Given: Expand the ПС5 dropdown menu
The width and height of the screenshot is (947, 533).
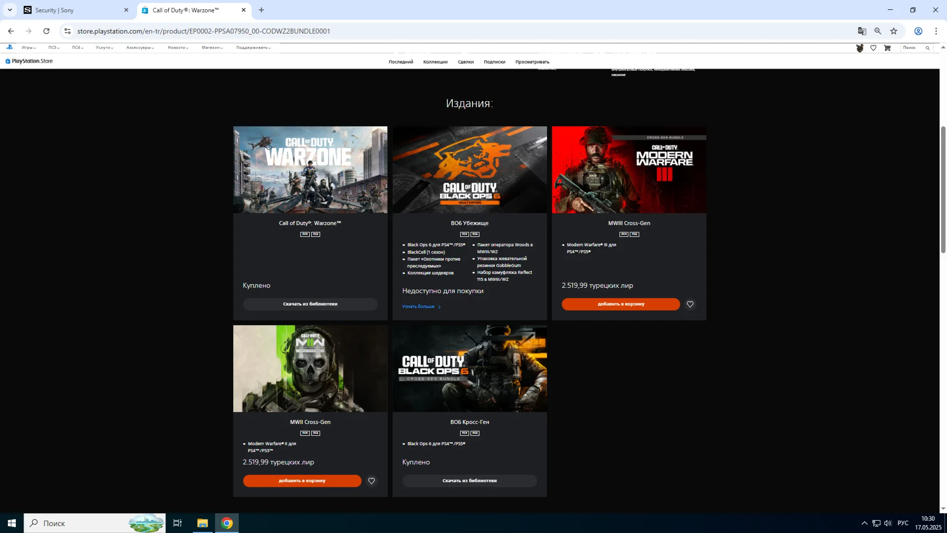Looking at the screenshot, I should (54, 48).
